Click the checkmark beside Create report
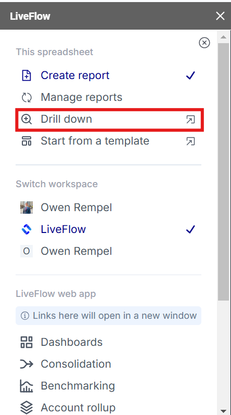The image size is (231, 415). [x=190, y=75]
